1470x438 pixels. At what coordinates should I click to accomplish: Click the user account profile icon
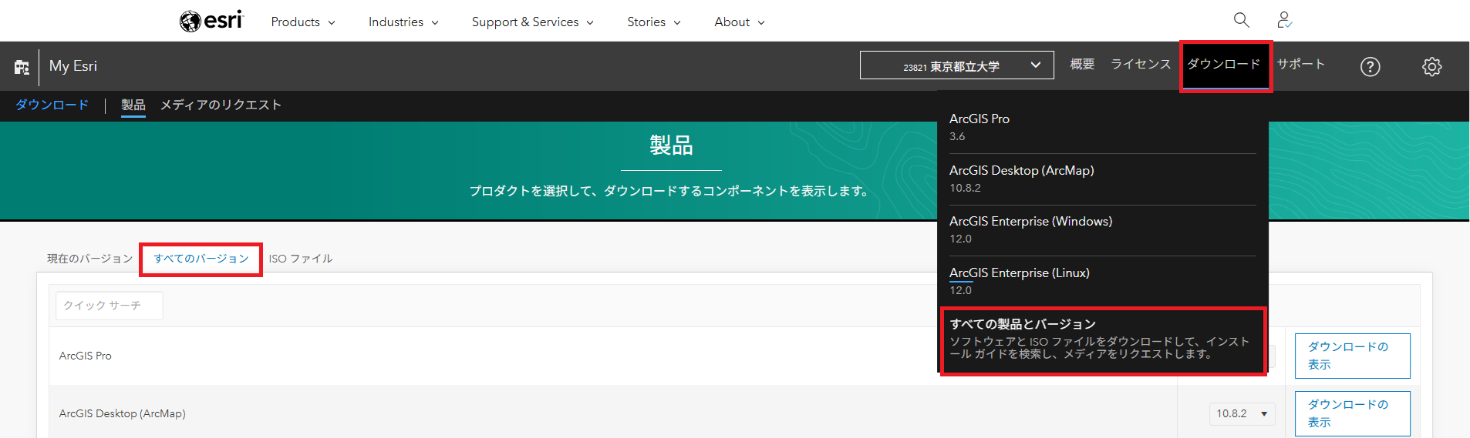point(1284,20)
